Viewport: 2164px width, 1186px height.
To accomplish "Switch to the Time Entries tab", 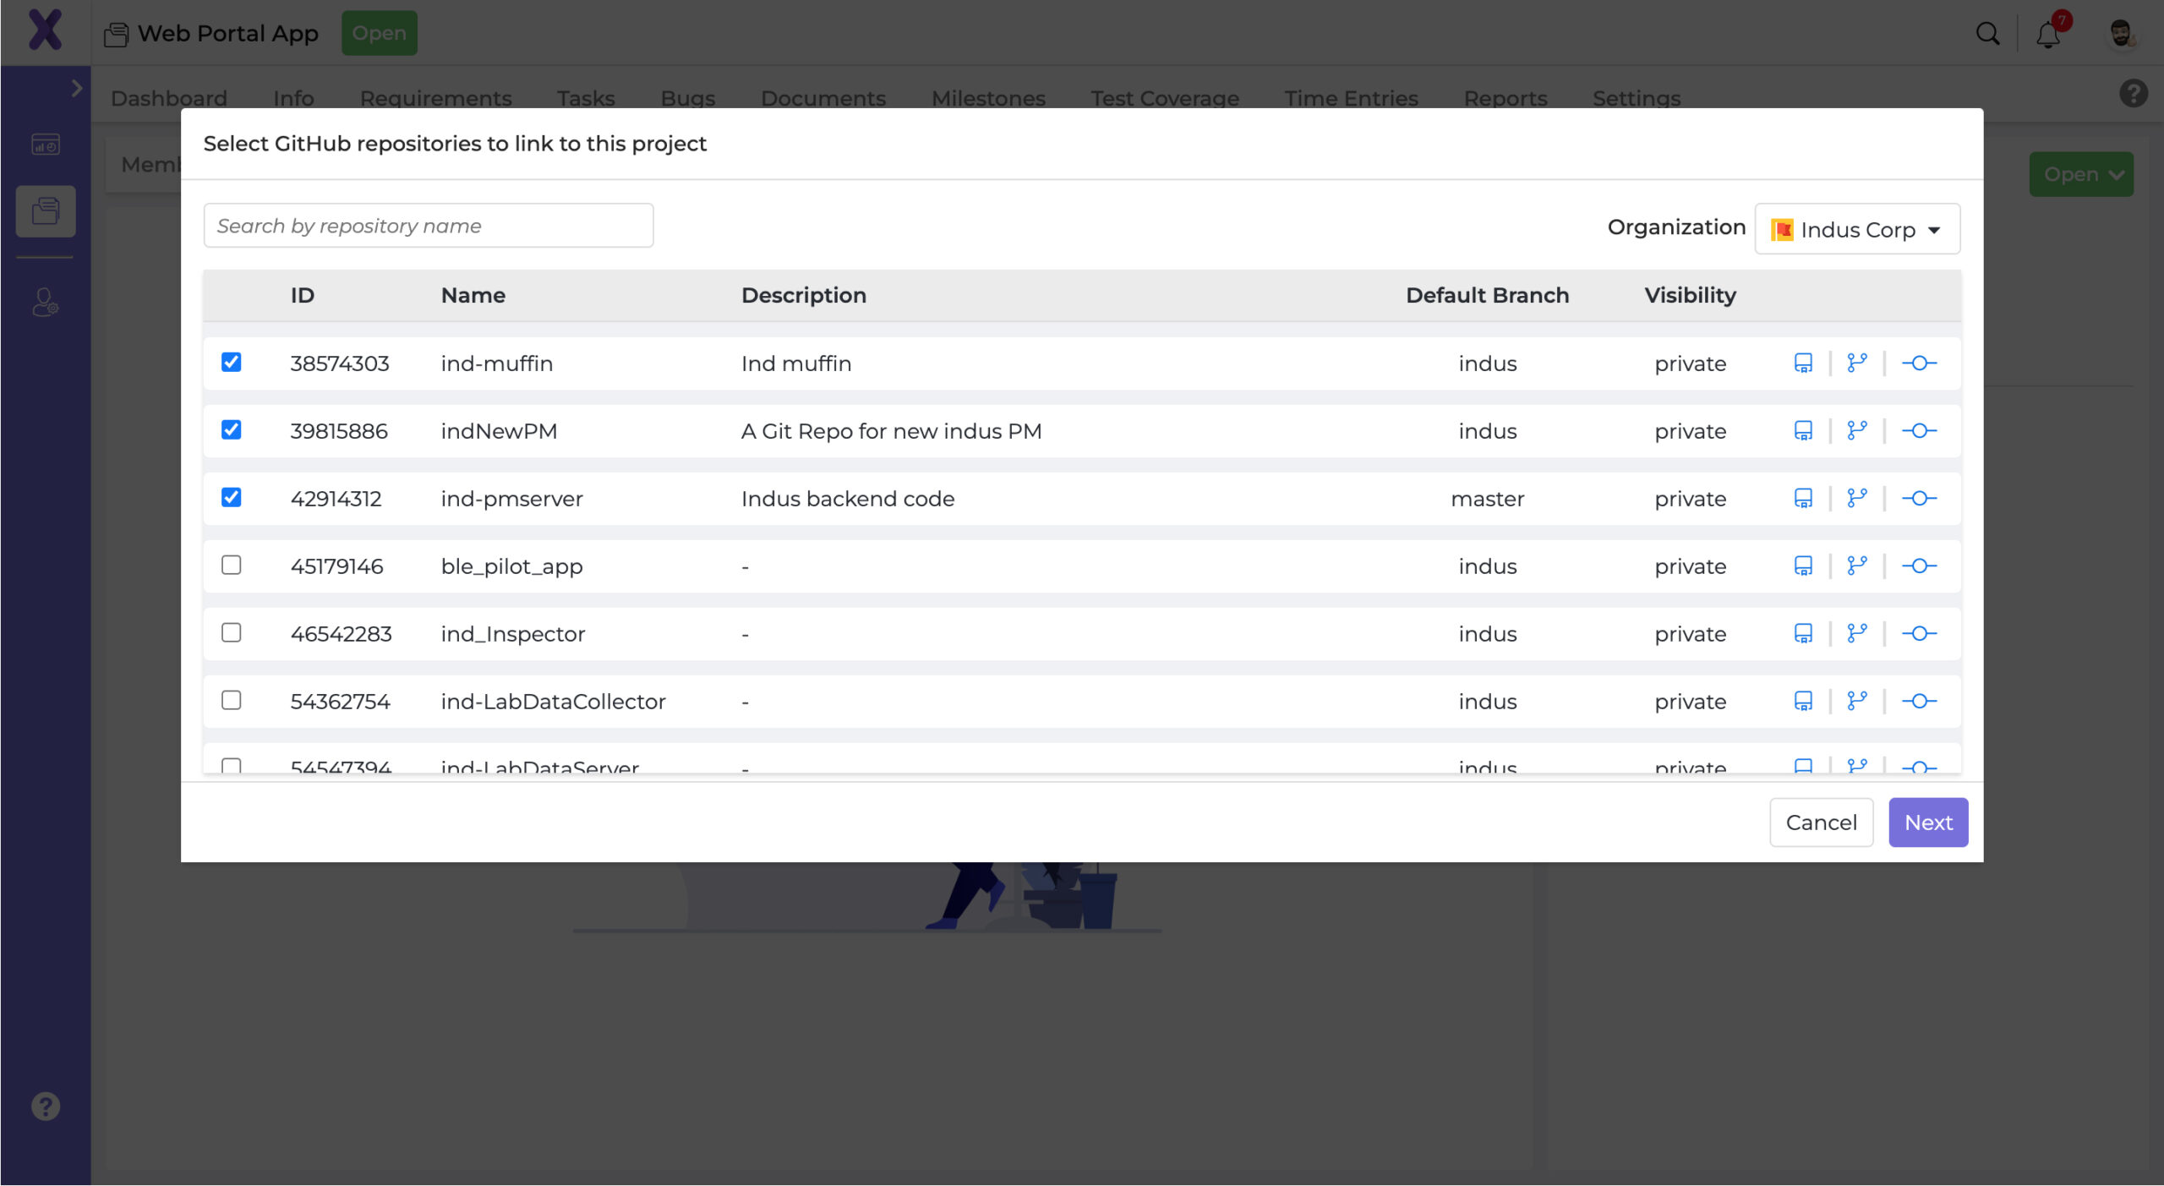I will [x=1351, y=98].
